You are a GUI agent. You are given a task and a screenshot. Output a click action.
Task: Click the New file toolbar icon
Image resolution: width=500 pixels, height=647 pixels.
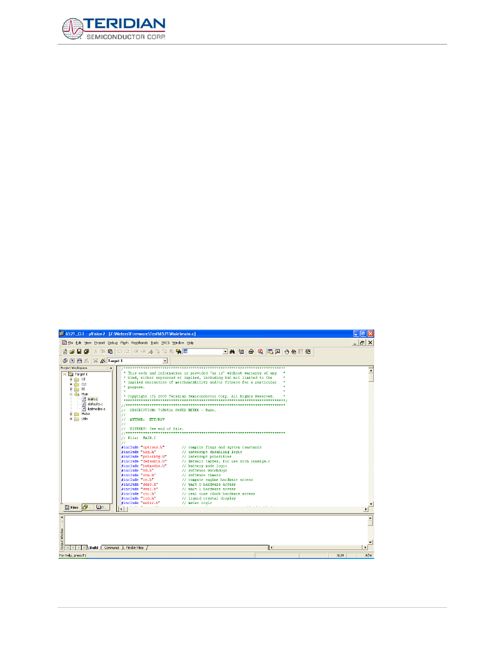click(x=65, y=352)
